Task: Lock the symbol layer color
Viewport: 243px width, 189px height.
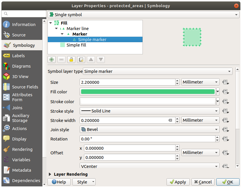Action: [x=71, y=60]
